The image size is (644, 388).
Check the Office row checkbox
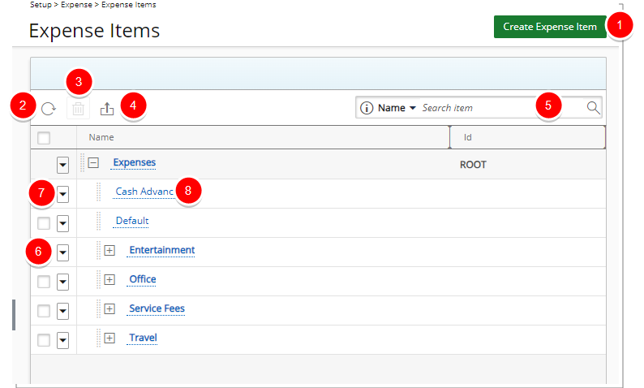(x=44, y=282)
